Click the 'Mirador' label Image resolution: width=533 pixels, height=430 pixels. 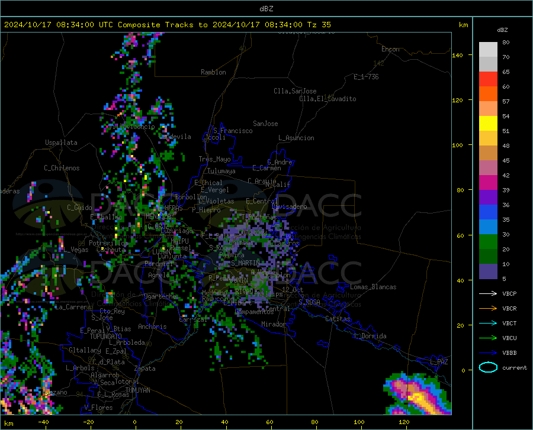point(274,324)
